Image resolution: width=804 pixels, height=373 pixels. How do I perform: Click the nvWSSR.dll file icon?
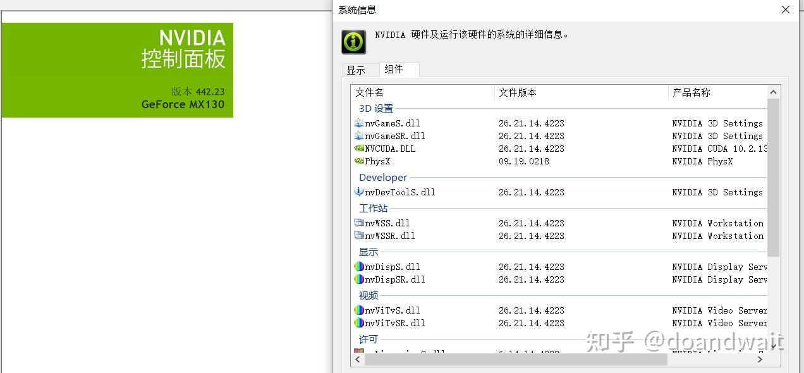coord(359,236)
